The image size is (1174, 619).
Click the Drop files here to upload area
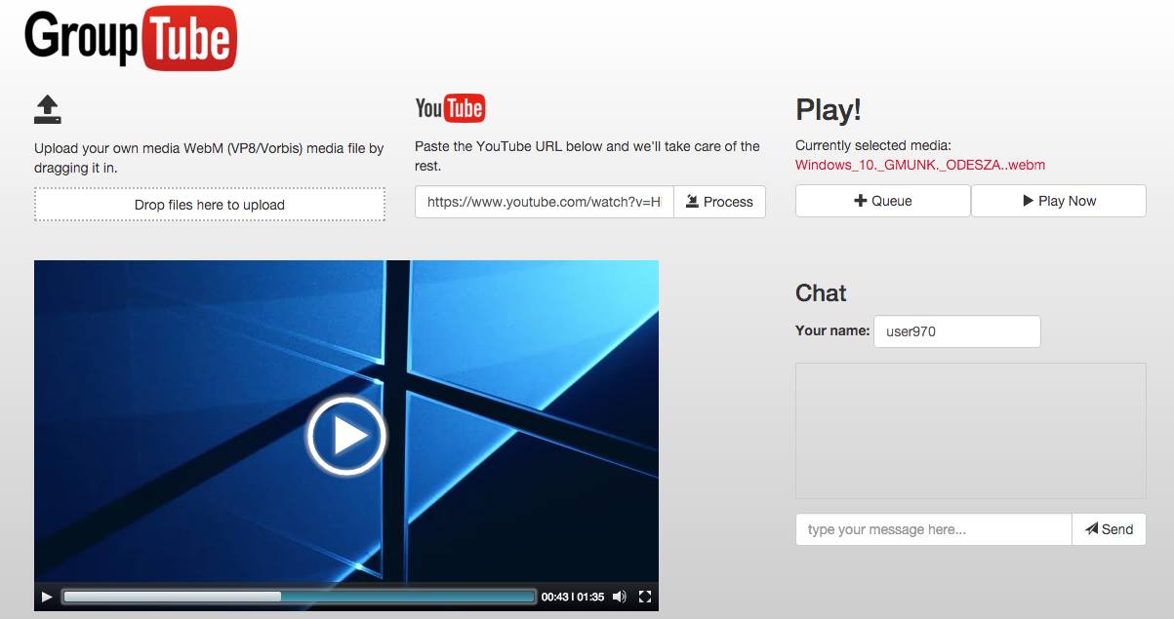click(x=210, y=205)
